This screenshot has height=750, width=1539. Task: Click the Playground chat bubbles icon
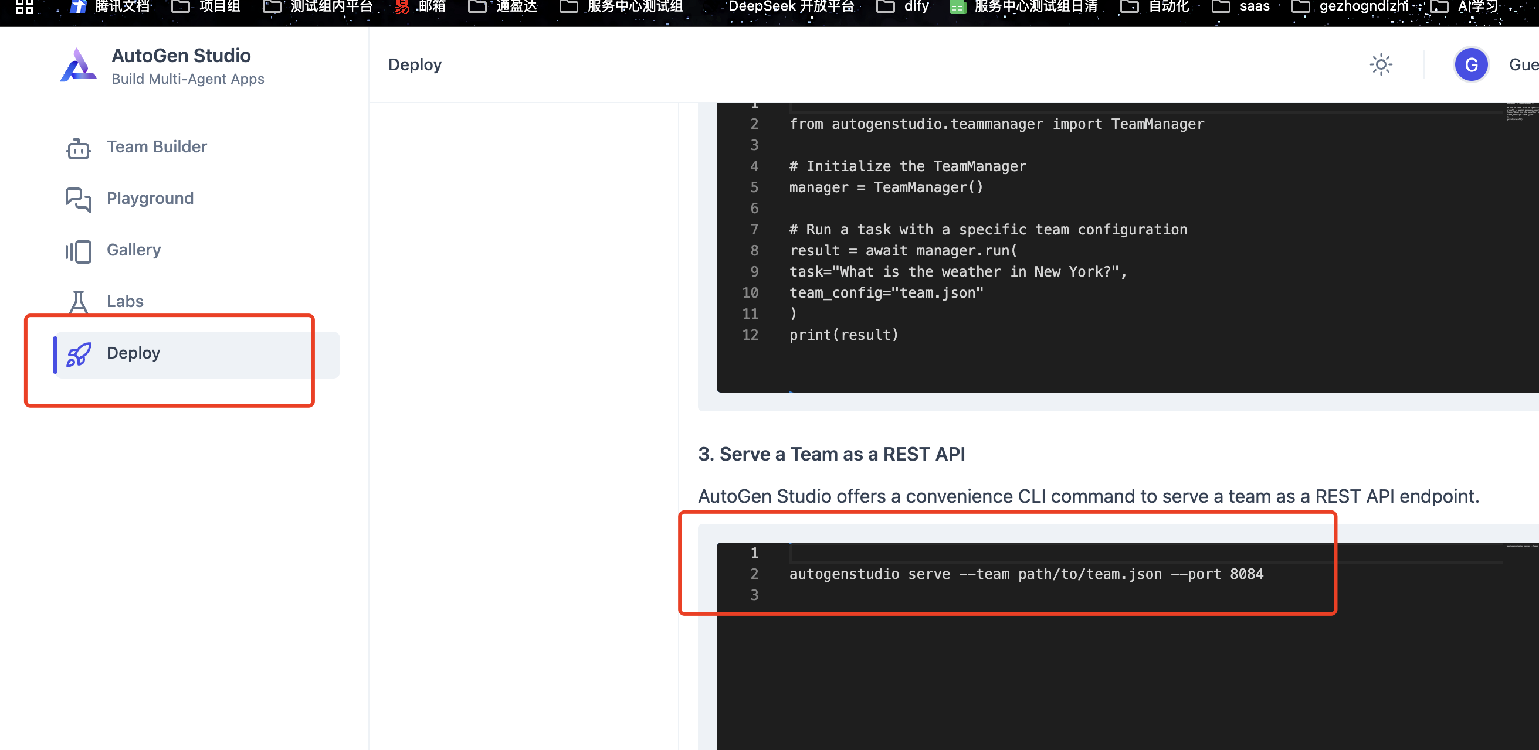[x=78, y=199]
